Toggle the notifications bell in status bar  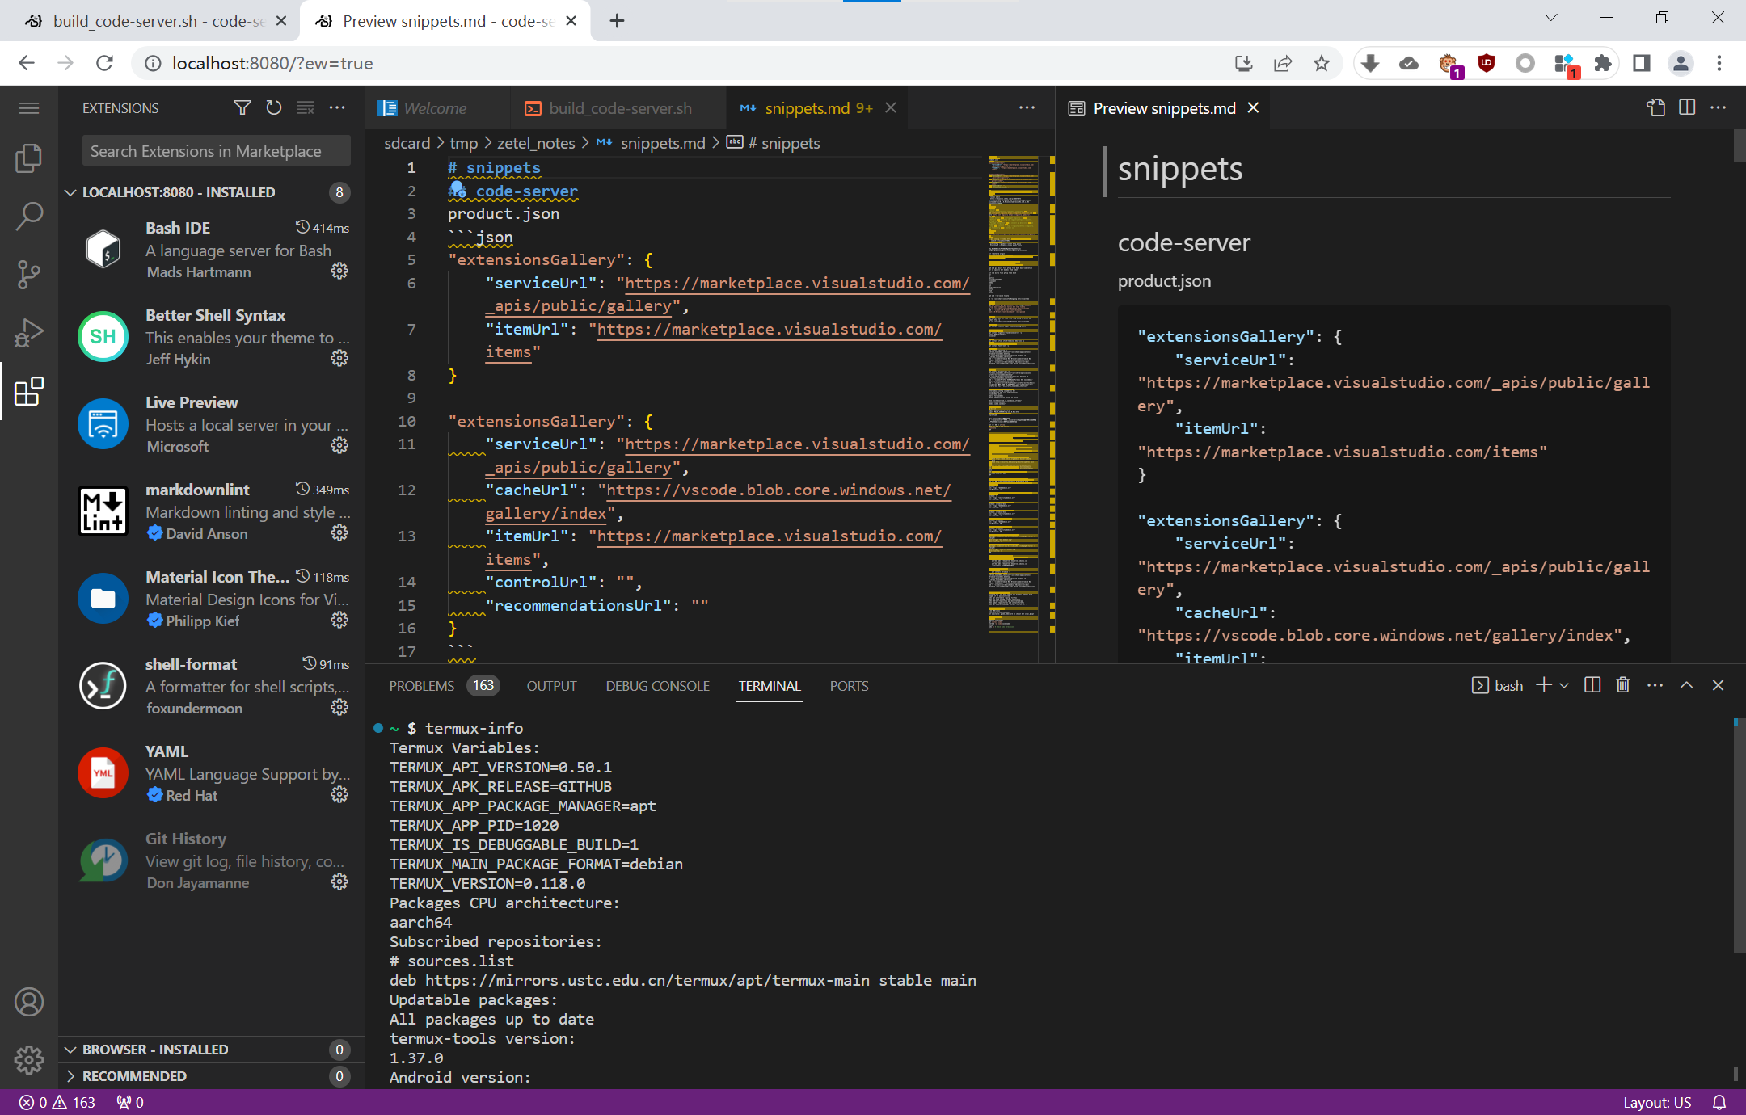point(1719,1102)
